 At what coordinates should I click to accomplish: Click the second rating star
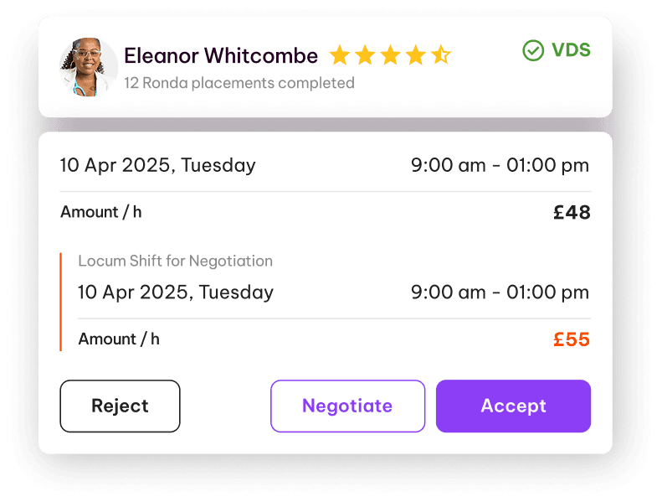pos(365,55)
